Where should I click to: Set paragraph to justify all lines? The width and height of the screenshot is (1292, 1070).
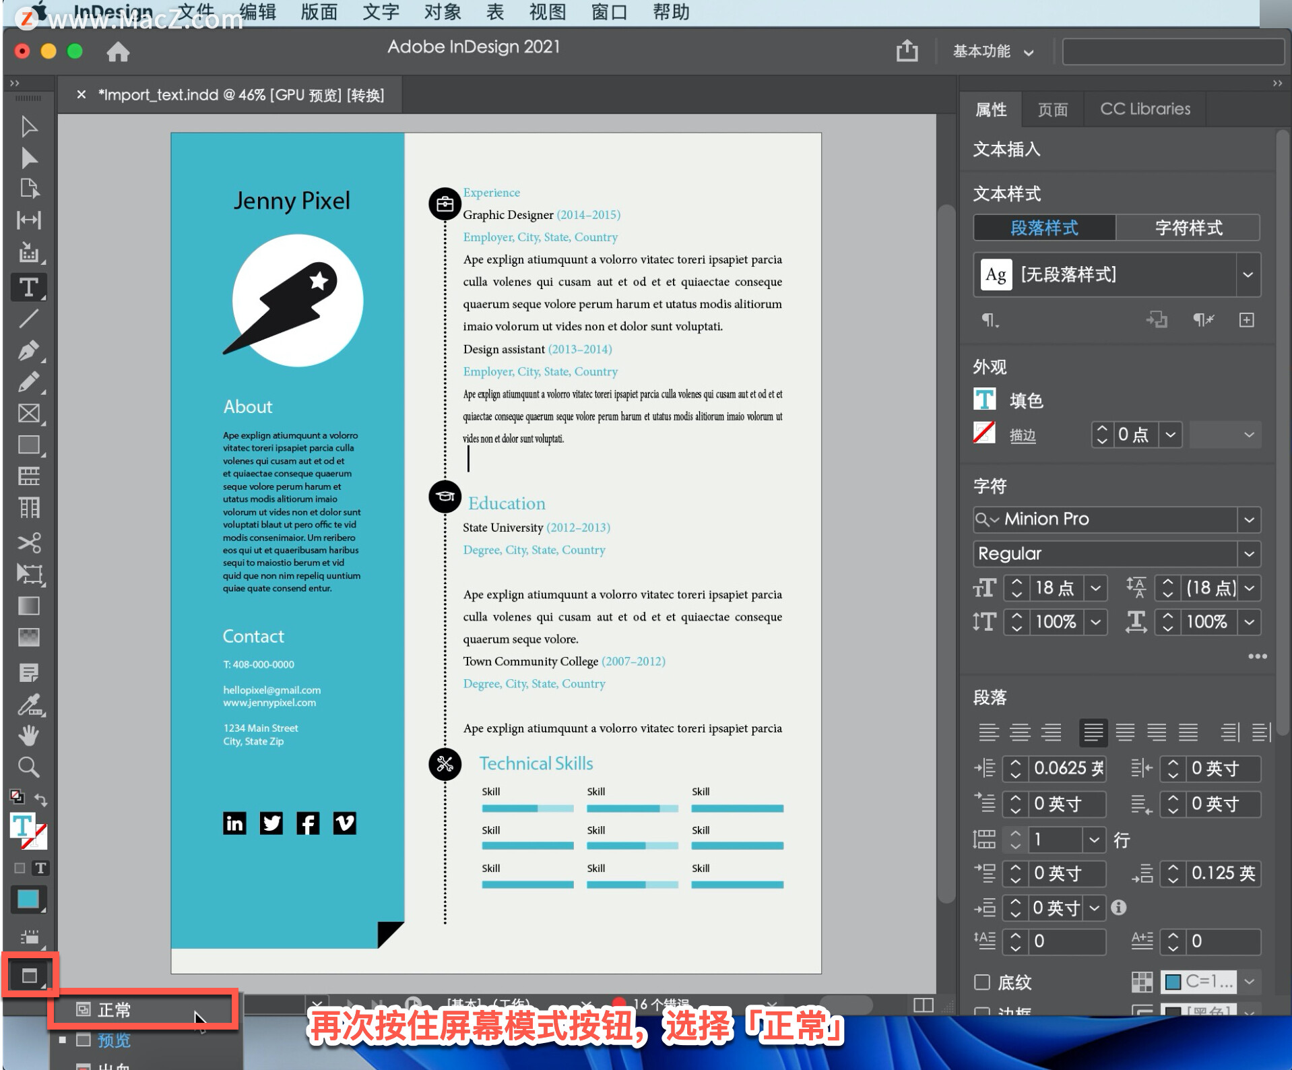[1188, 732]
